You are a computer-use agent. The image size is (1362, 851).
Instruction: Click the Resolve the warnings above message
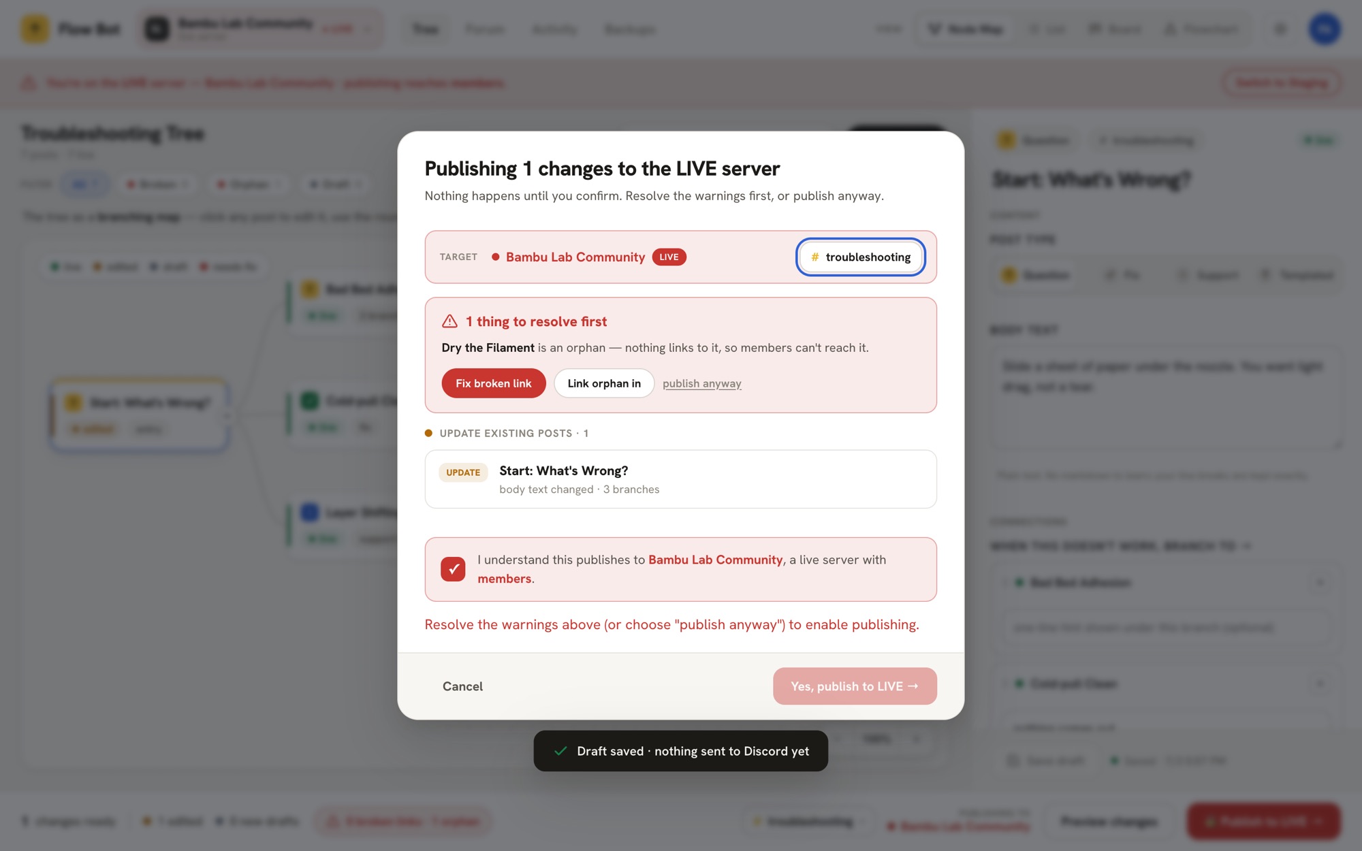672,624
